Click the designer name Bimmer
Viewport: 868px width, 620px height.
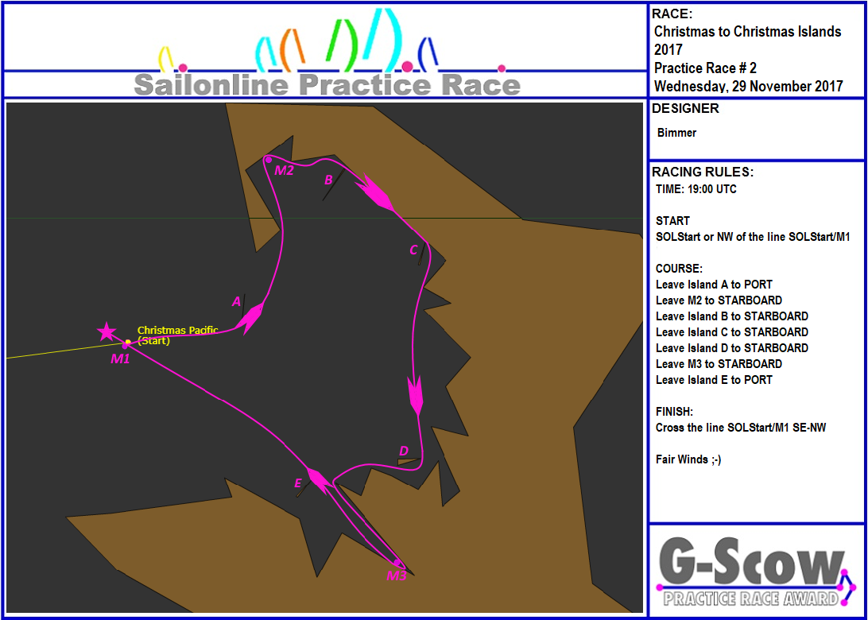(x=677, y=133)
